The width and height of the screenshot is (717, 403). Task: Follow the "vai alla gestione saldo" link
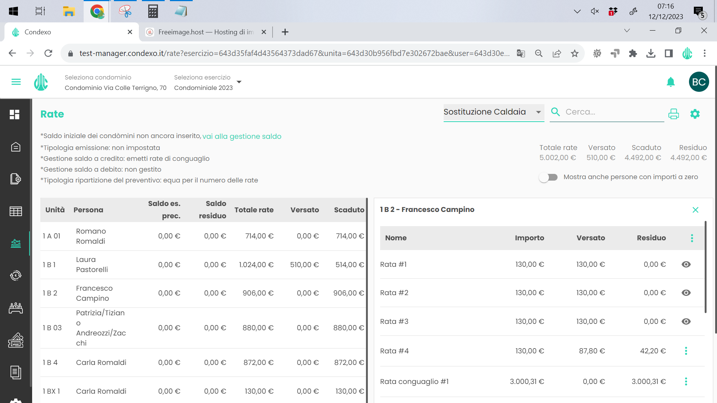pos(242,137)
